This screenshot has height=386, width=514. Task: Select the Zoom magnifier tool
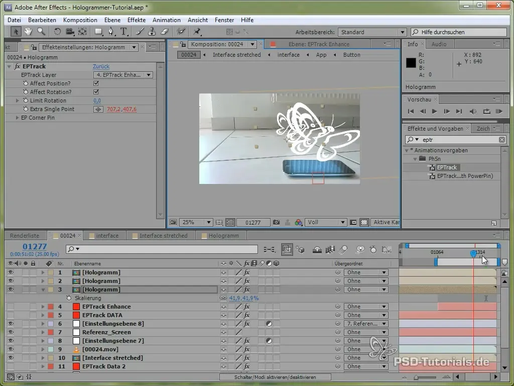pos(41,32)
